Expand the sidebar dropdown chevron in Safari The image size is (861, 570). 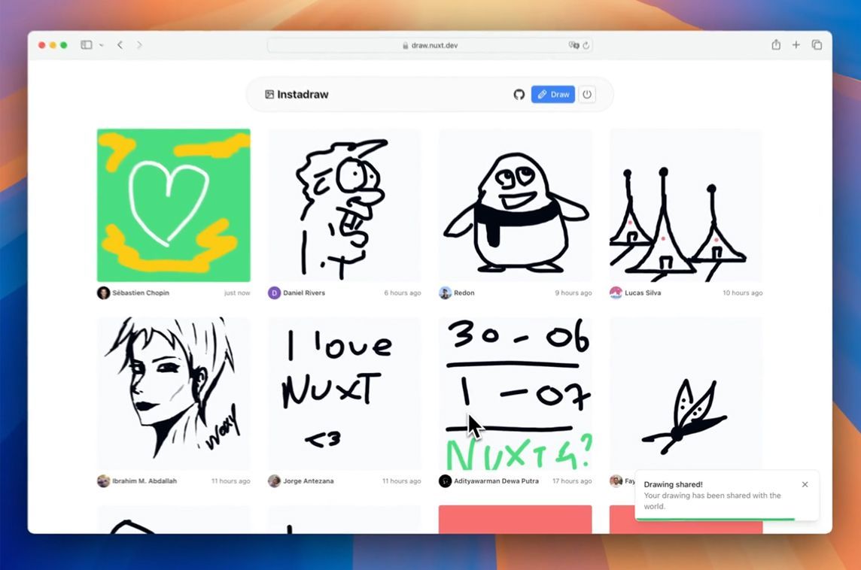coord(102,45)
